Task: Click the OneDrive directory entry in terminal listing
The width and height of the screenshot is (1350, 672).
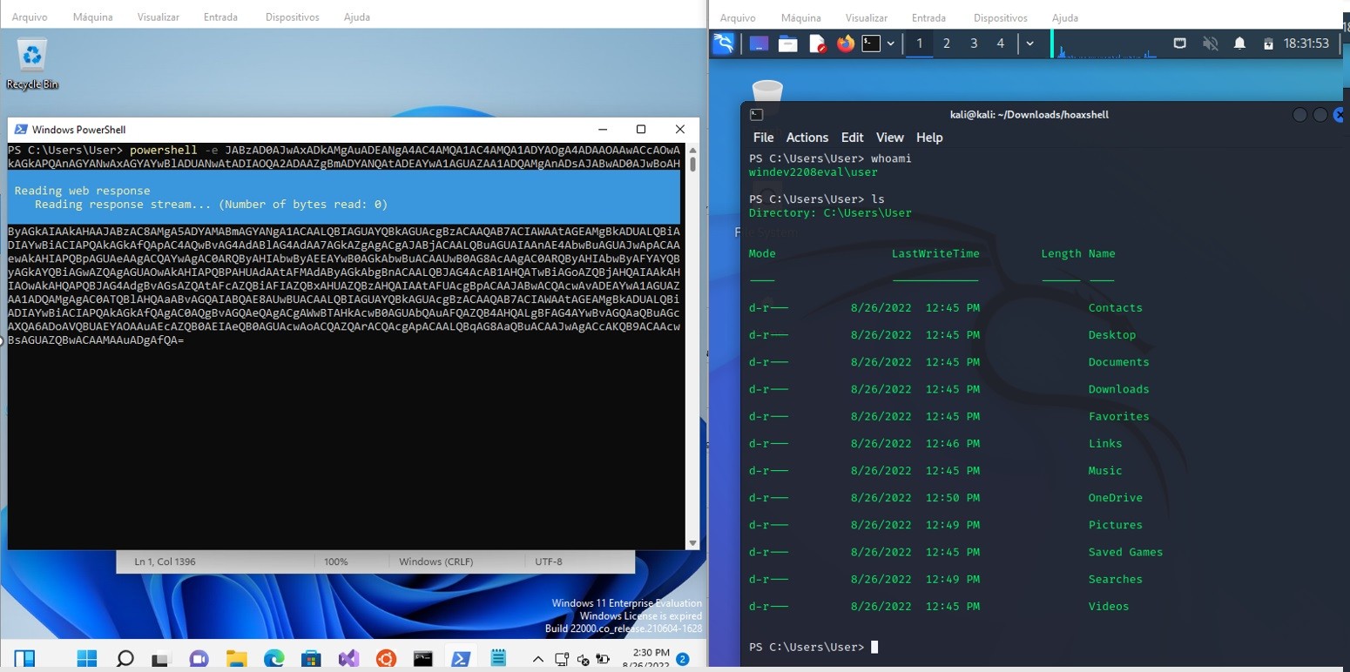Action: pos(1115,498)
